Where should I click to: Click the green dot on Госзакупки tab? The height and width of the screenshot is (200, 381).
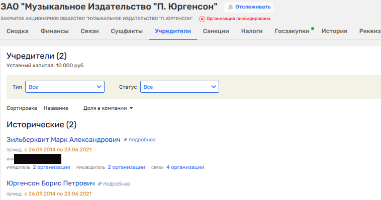(x=313, y=29)
